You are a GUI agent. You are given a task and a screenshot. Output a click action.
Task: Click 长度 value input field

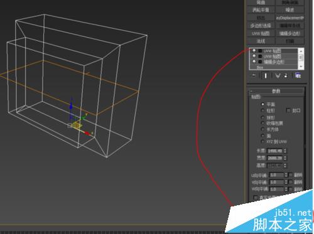(275, 151)
